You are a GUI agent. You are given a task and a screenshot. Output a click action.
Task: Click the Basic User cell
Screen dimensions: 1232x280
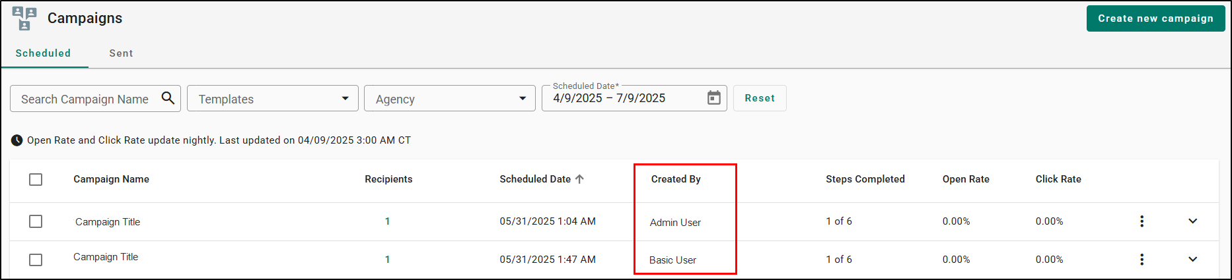coord(672,260)
